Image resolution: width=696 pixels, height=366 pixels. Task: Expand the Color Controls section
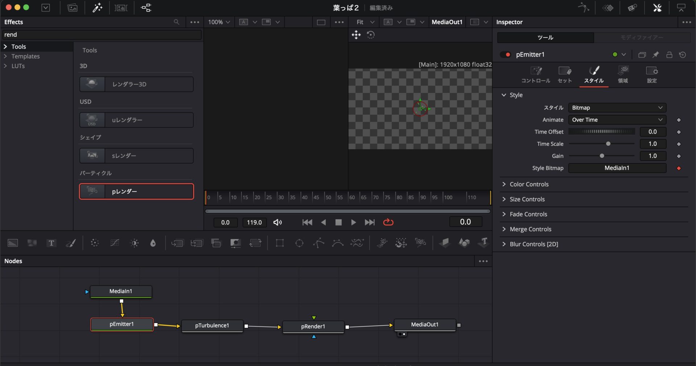tap(529, 184)
